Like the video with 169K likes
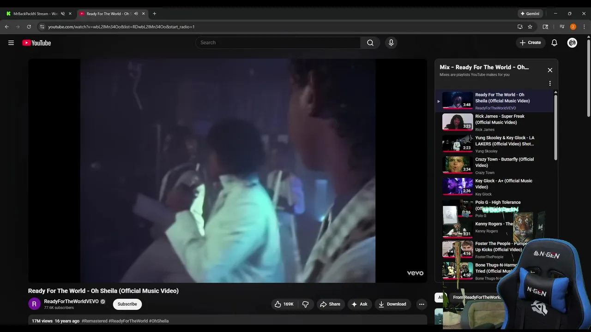591x332 pixels. (x=284, y=304)
